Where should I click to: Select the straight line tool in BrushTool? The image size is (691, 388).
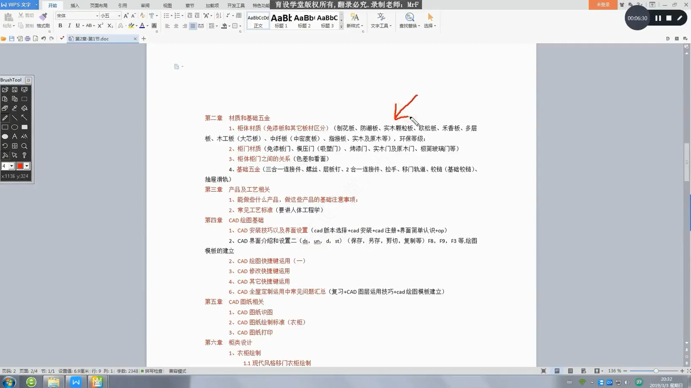pyautogui.click(x=15, y=118)
